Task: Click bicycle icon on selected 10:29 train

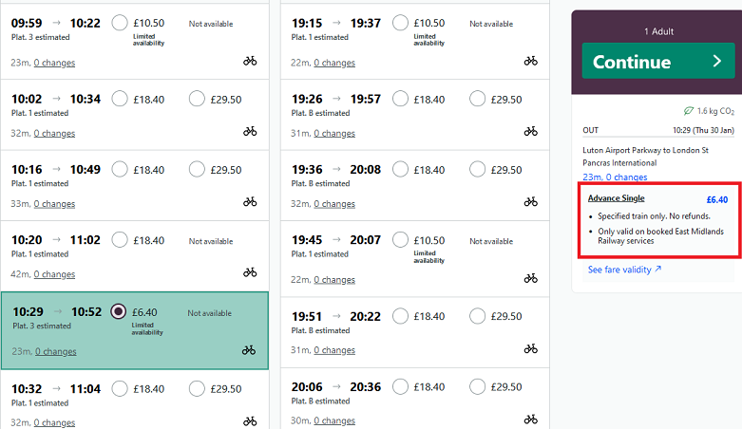Action: coord(249,350)
